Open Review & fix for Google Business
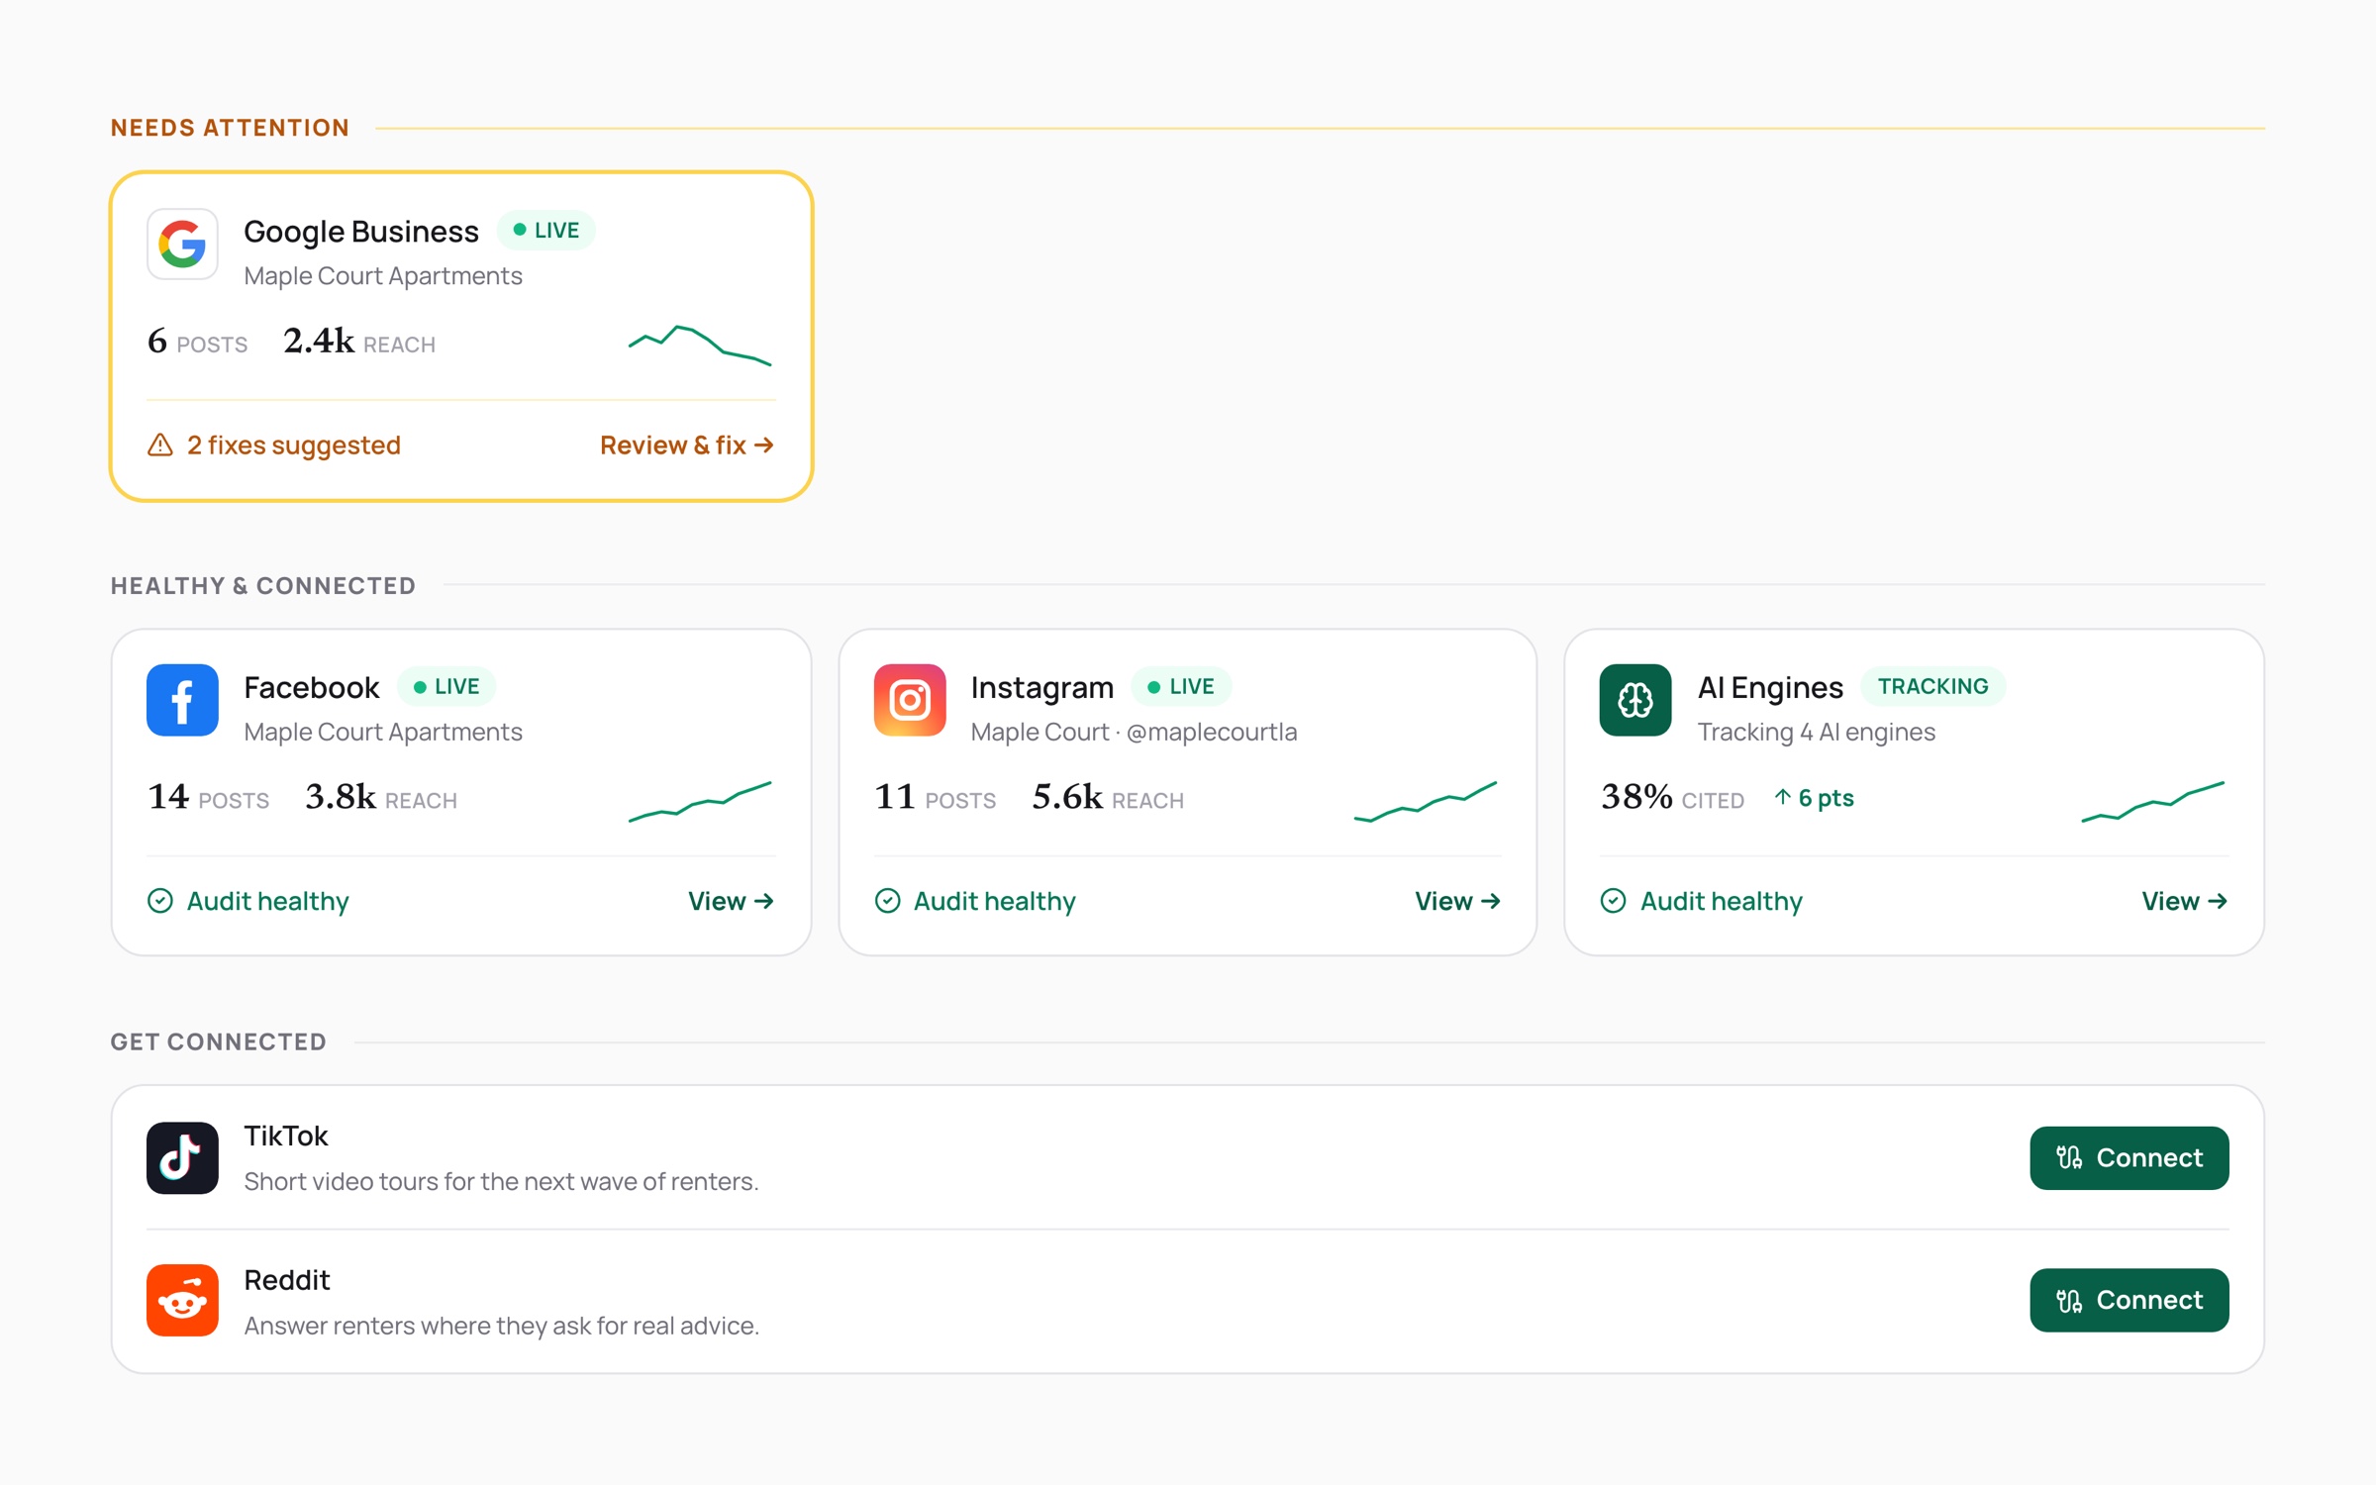This screenshot has width=2376, height=1485. click(x=687, y=445)
